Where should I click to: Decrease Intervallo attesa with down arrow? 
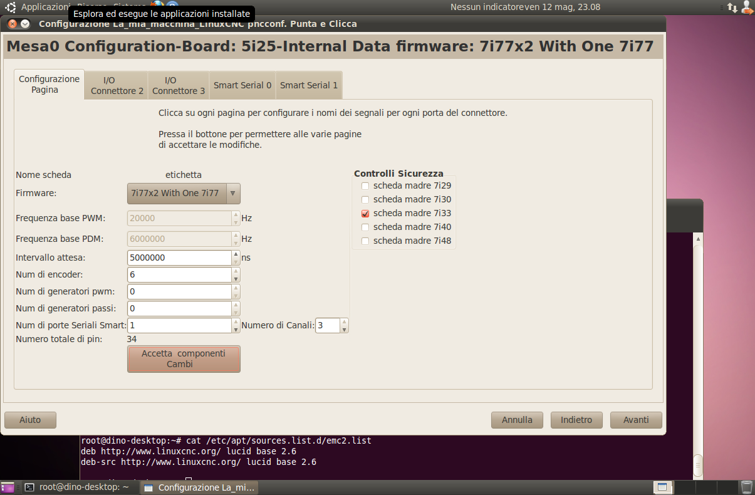pyautogui.click(x=236, y=261)
